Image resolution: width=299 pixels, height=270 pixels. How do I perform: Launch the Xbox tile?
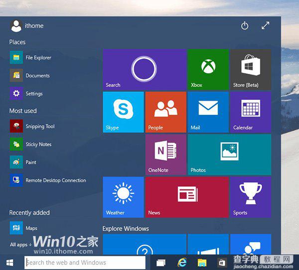click(x=208, y=69)
